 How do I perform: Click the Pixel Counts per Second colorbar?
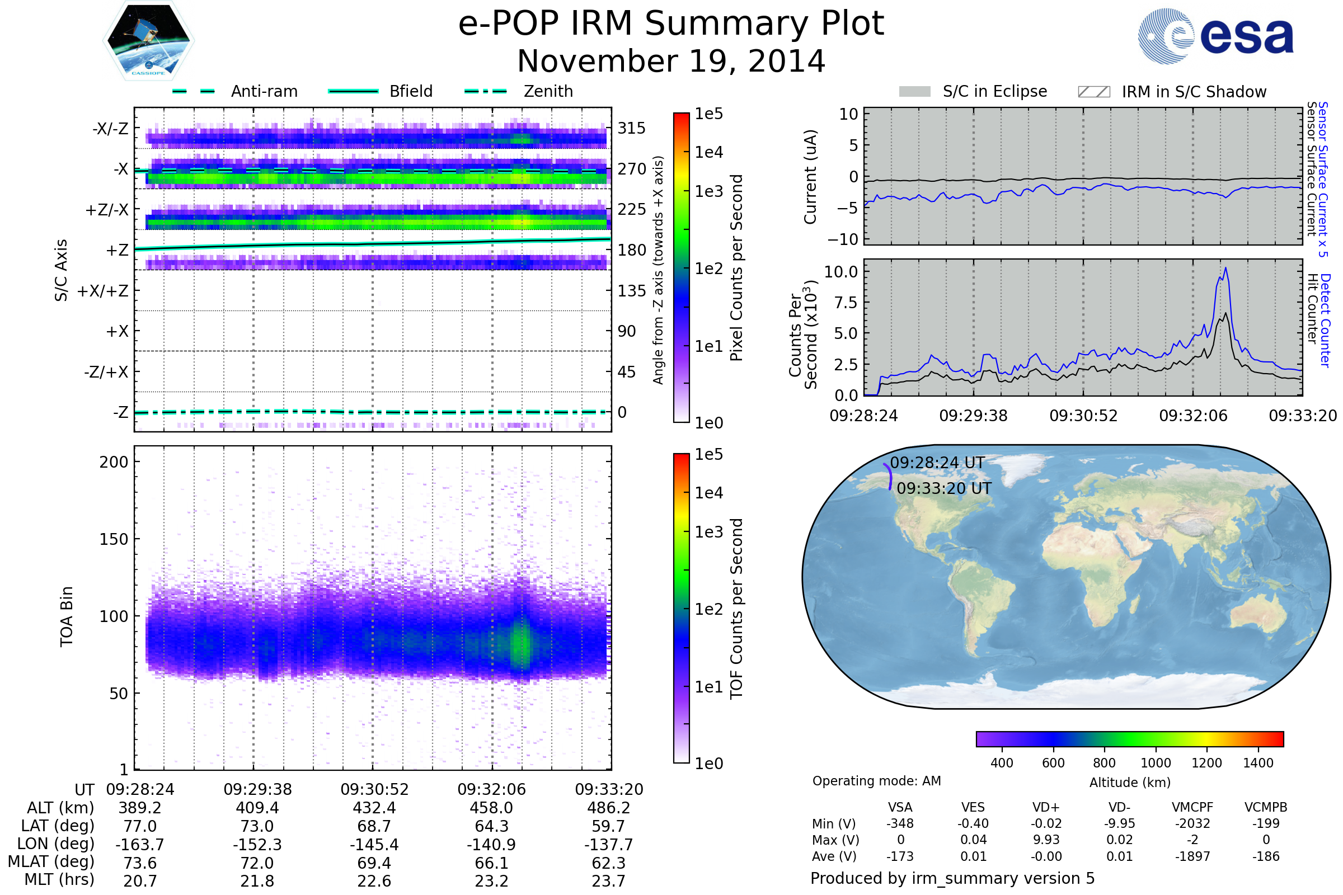click(681, 267)
